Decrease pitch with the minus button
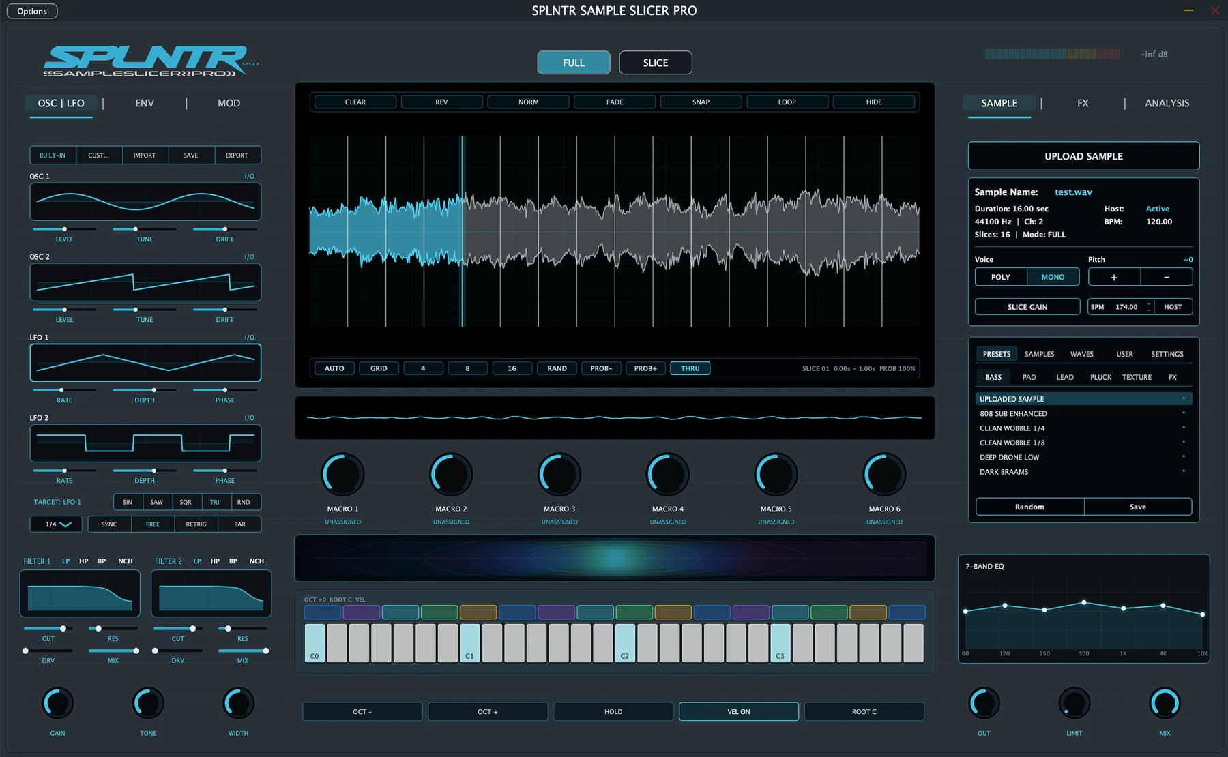 click(1167, 277)
